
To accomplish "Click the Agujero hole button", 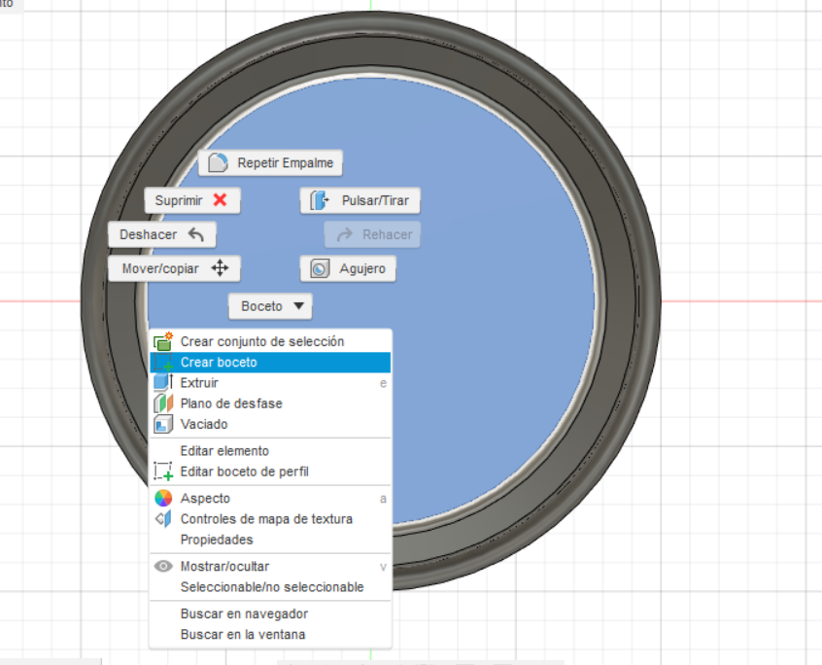I will click(348, 268).
